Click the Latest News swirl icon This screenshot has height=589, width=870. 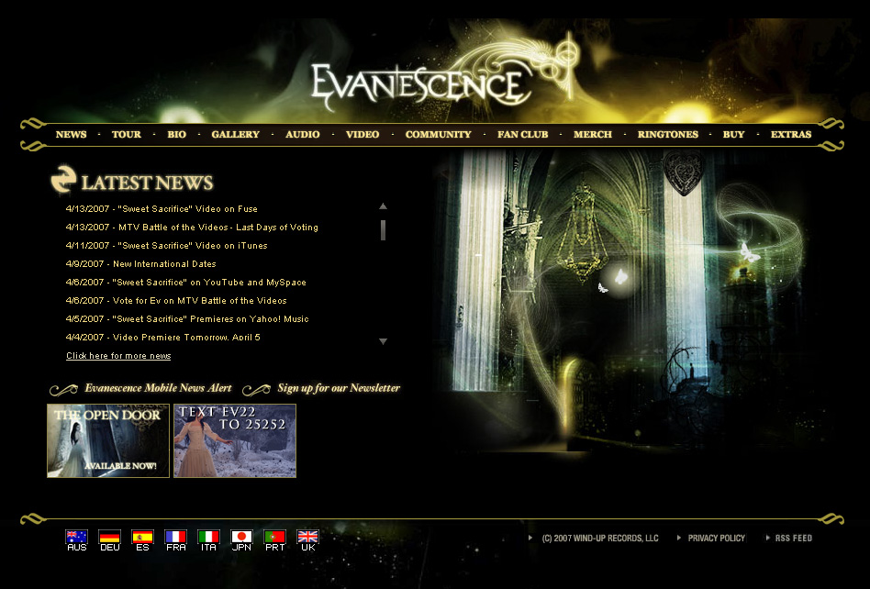pyautogui.click(x=62, y=180)
